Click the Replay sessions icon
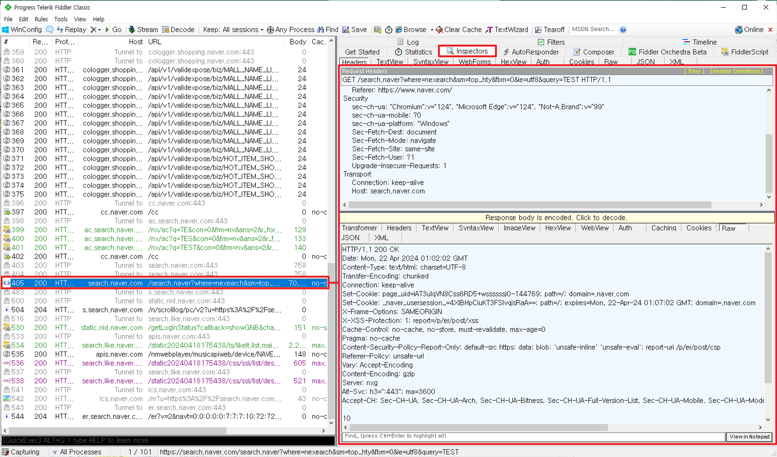This screenshot has height=457, width=777. (60, 30)
